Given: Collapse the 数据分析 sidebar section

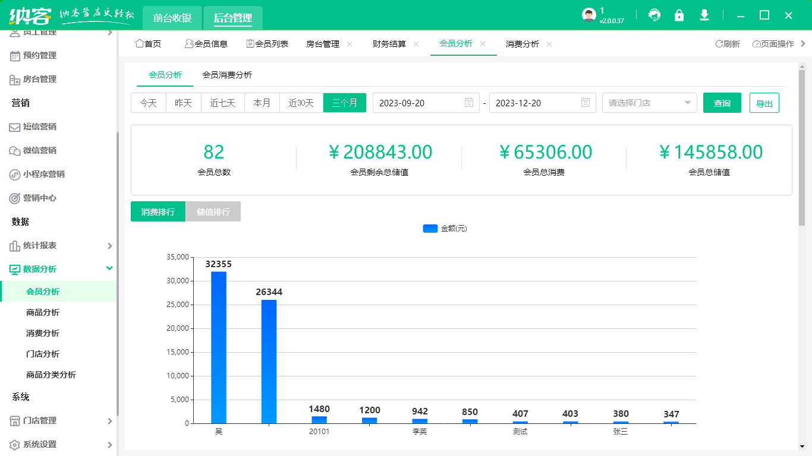Looking at the screenshot, I should pyautogui.click(x=109, y=268).
